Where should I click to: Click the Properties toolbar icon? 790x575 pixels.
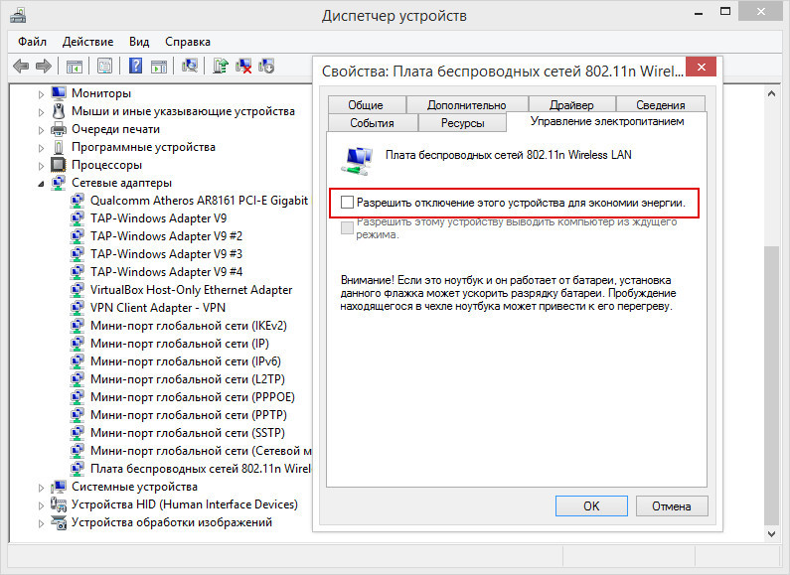click(104, 66)
